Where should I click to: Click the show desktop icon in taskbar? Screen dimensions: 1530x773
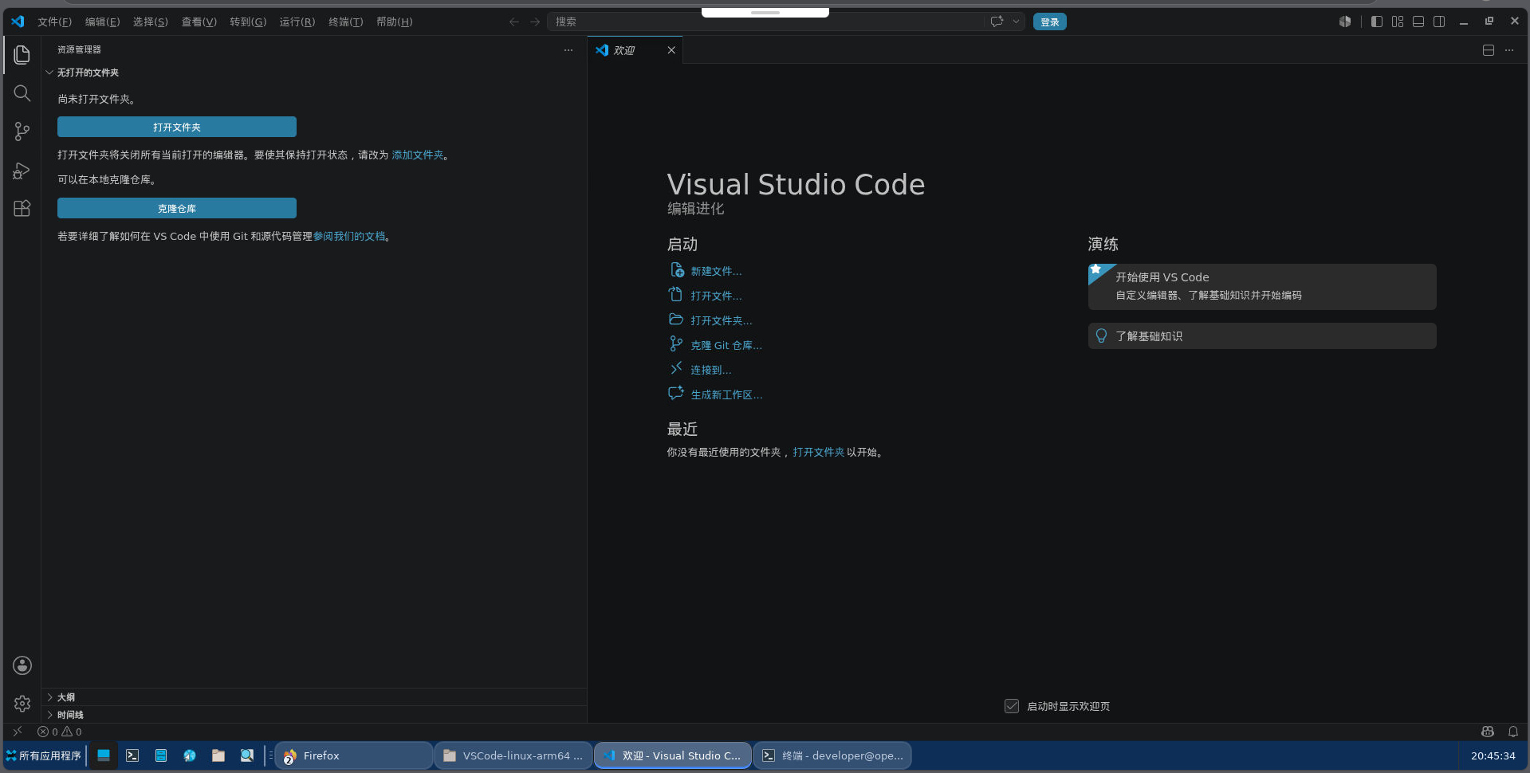(x=104, y=755)
